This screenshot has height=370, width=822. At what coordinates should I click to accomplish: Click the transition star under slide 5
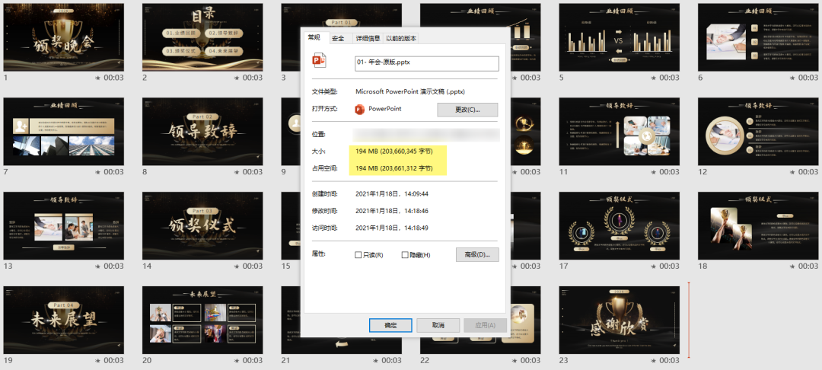(x=654, y=78)
